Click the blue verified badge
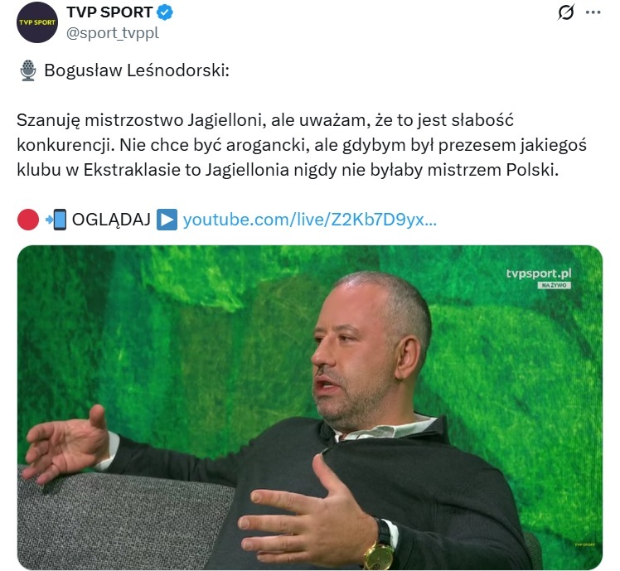Image resolution: width=620 pixels, height=571 pixels. [165, 12]
